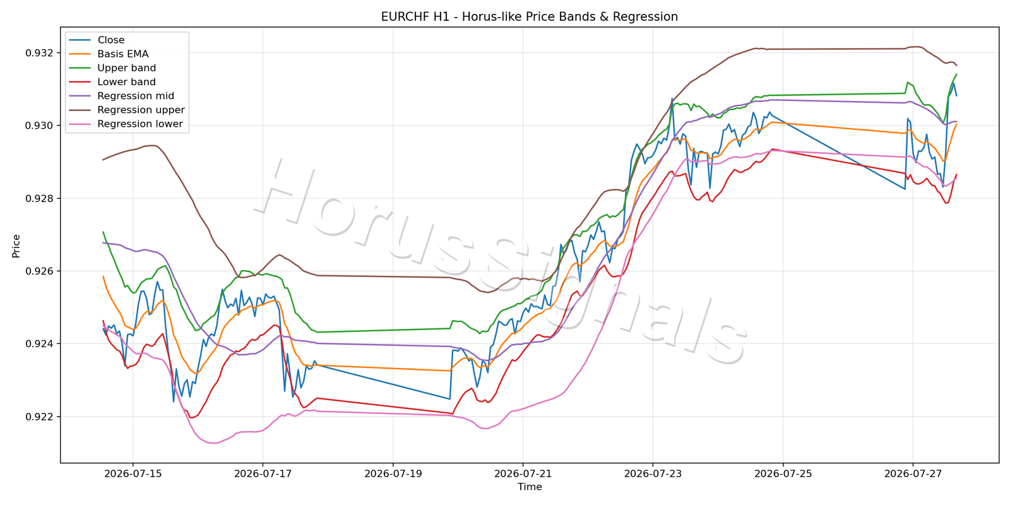Click the 0.930 y-axis tick label
The width and height of the screenshot is (1010, 505).
[39, 126]
